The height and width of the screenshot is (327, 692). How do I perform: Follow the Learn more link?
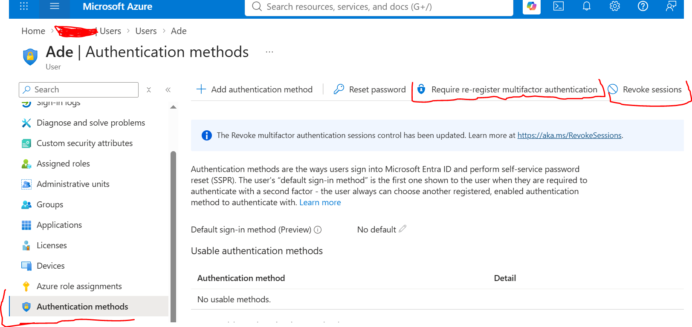click(x=320, y=203)
